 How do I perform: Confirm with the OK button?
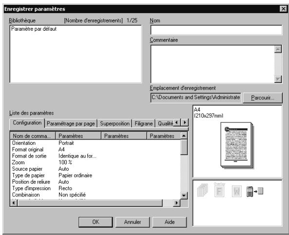[96, 222]
